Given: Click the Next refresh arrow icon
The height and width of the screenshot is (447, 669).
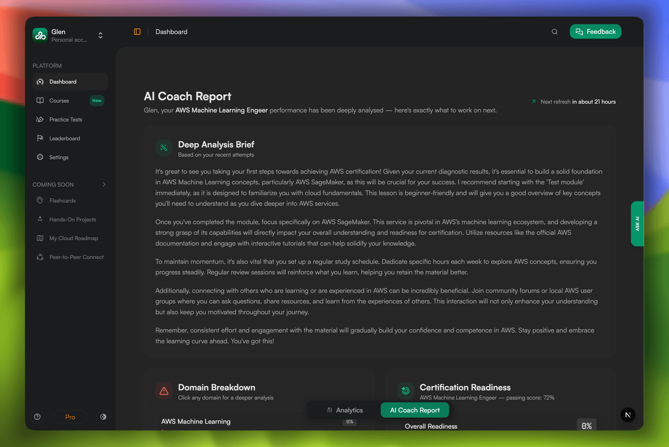Looking at the screenshot, I should [x=534, y=101].
